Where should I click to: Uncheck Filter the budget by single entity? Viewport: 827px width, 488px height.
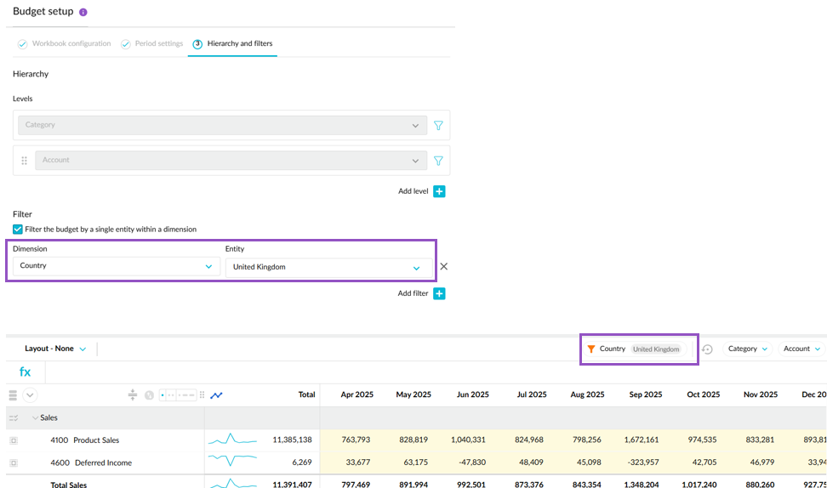point(18,230)
